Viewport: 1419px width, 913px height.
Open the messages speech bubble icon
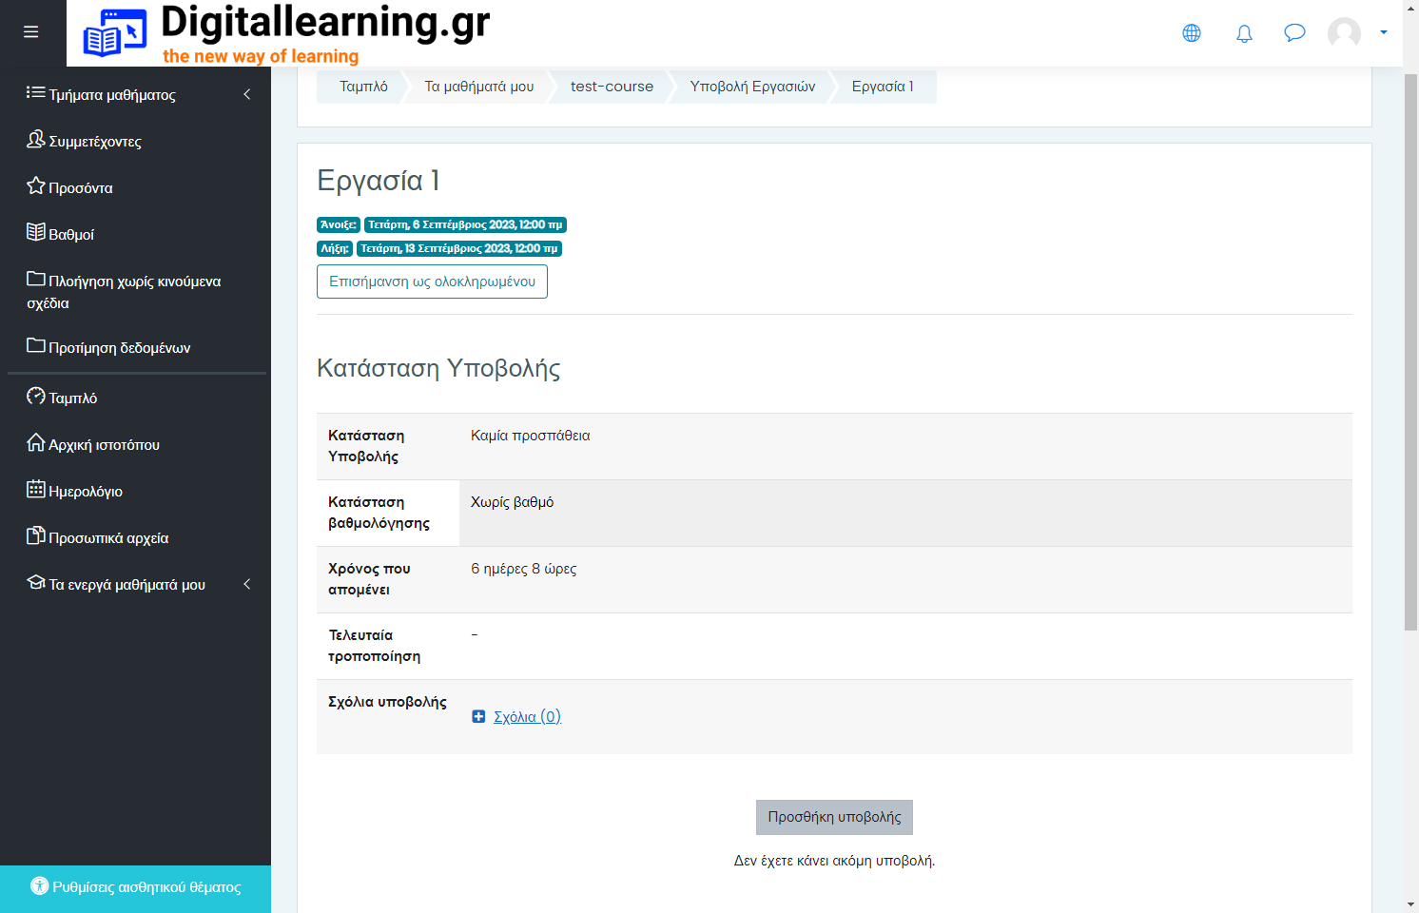coord(1294,33)
